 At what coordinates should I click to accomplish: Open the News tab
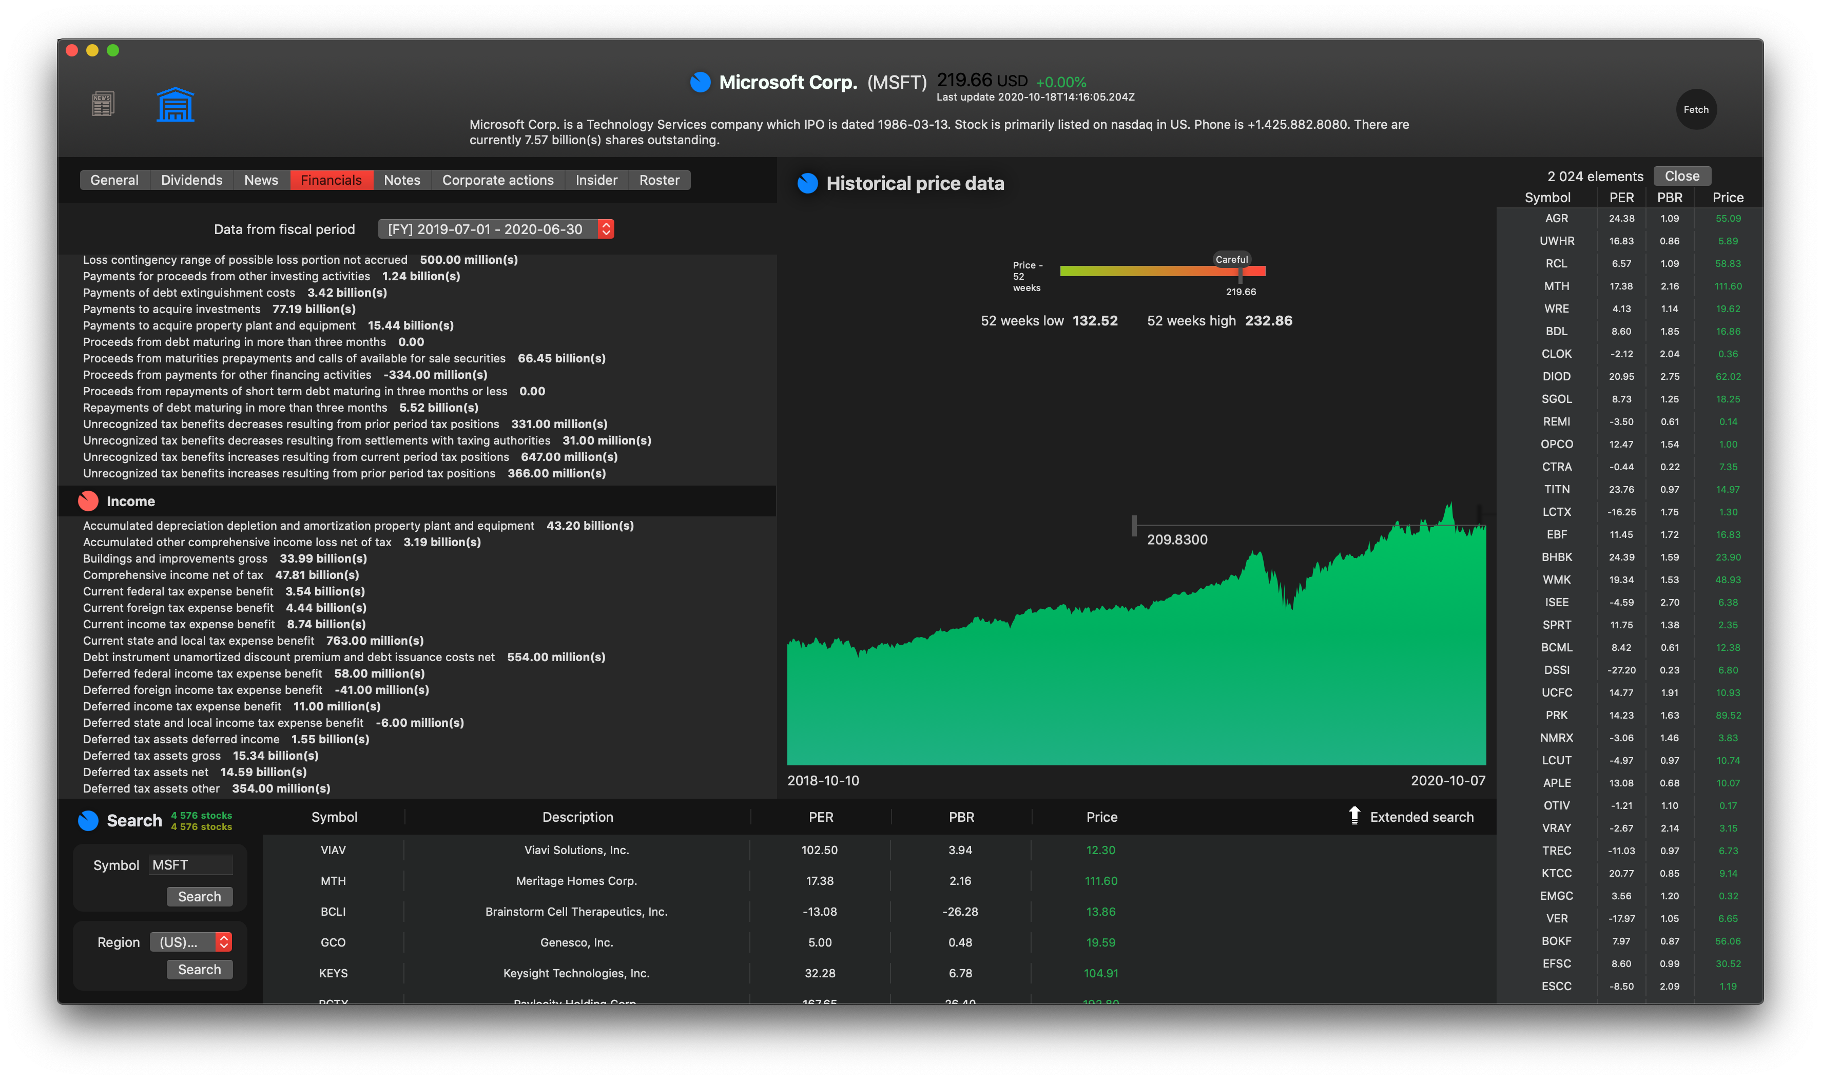pos(261,180)
